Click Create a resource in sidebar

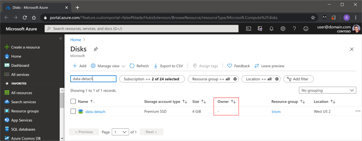pyautogui.click(x=22, y=47)
